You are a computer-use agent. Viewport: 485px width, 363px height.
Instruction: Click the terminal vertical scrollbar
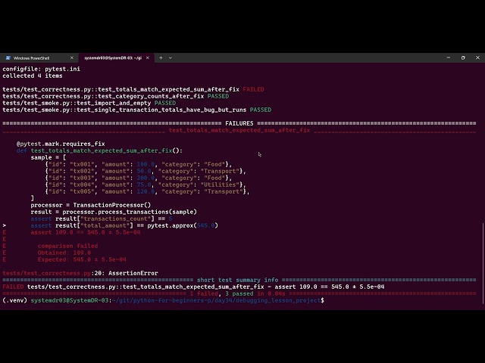point(483,263)
